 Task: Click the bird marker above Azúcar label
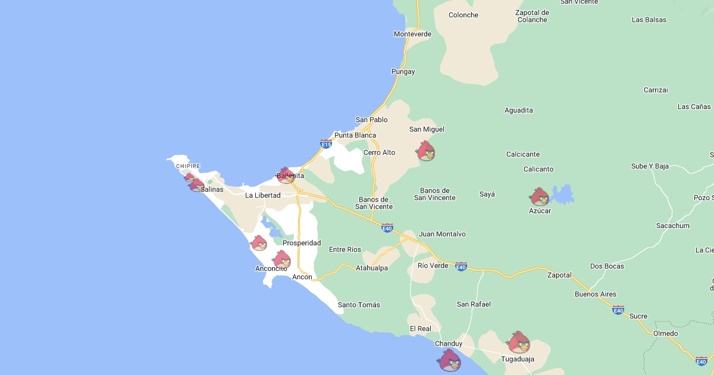tap(540, 196)
